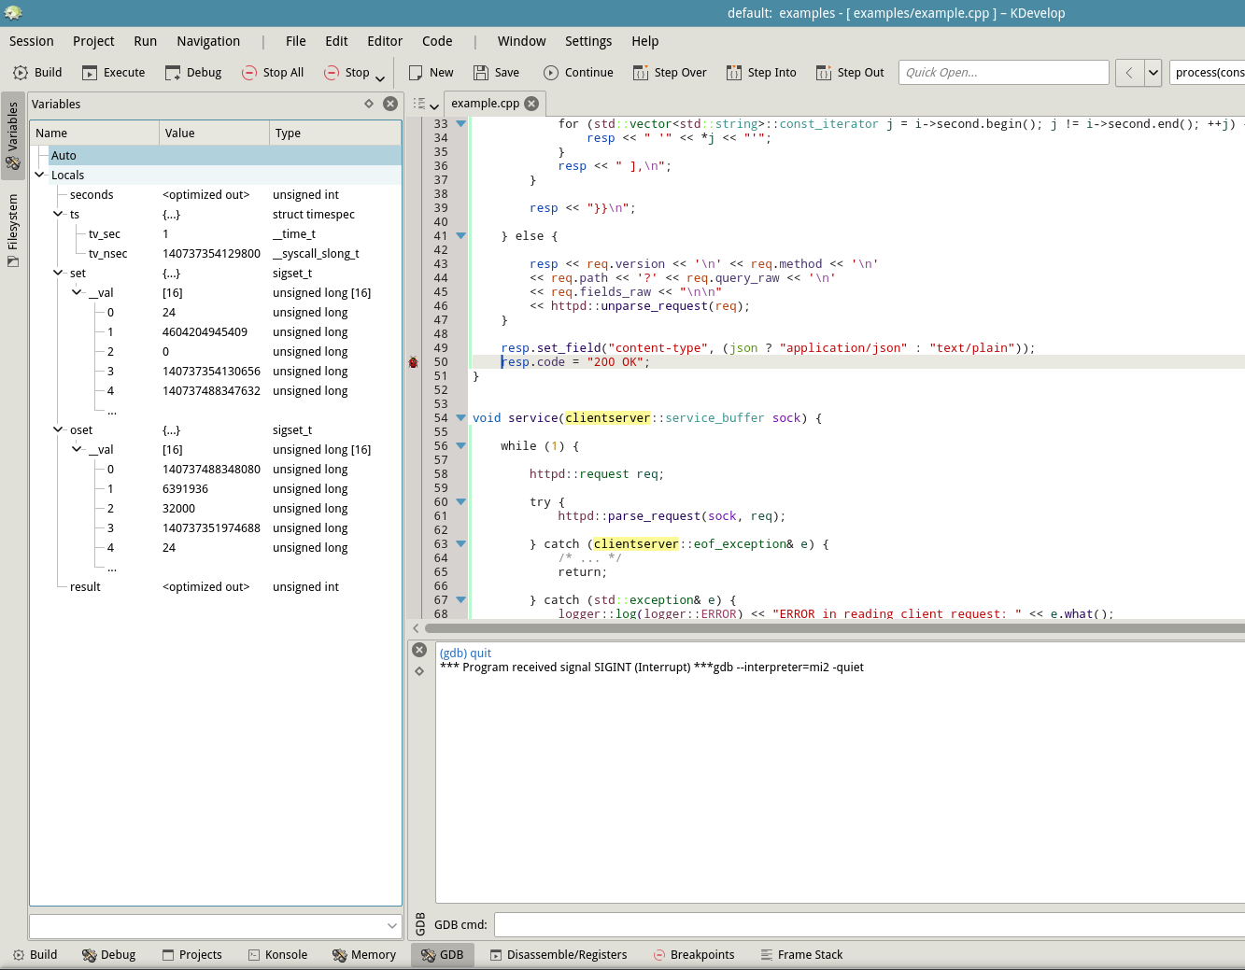Sort by the Value column header
Screen dimensions: 1245x970
point(214,133)
